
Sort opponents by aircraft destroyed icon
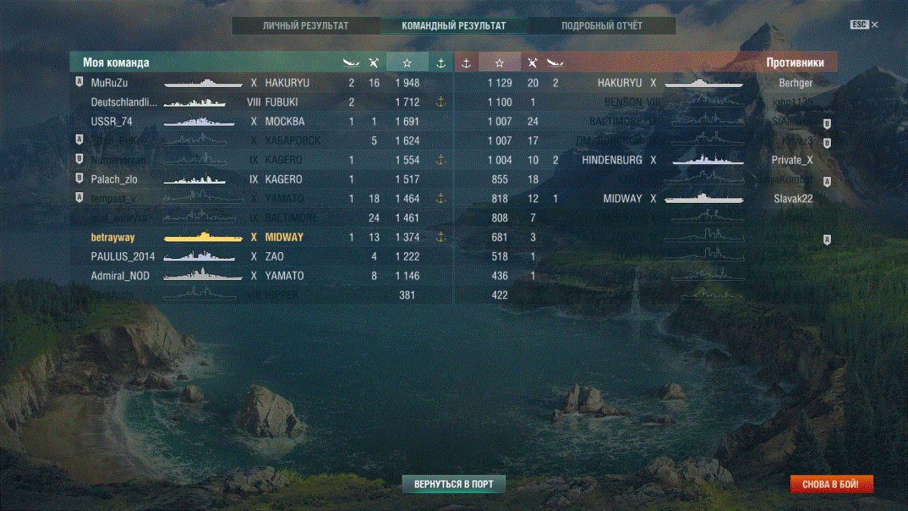(x=555, y=63)
